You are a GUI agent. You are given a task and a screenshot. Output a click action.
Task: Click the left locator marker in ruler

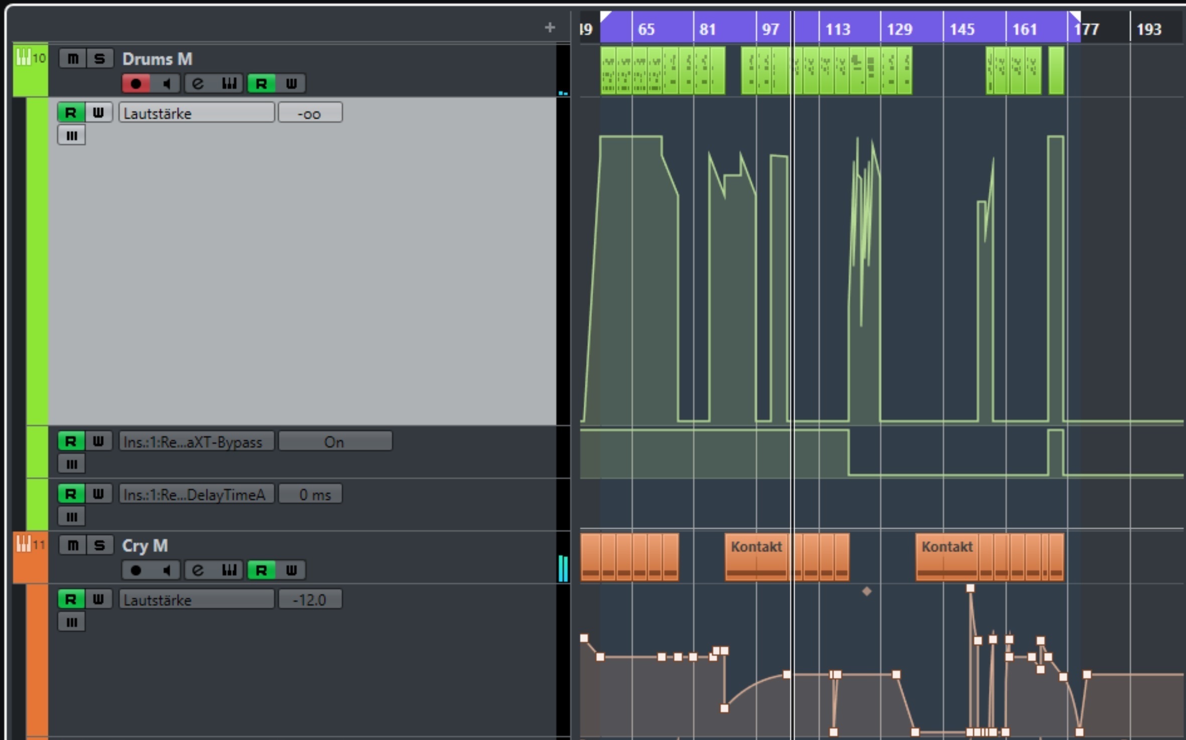605,17
